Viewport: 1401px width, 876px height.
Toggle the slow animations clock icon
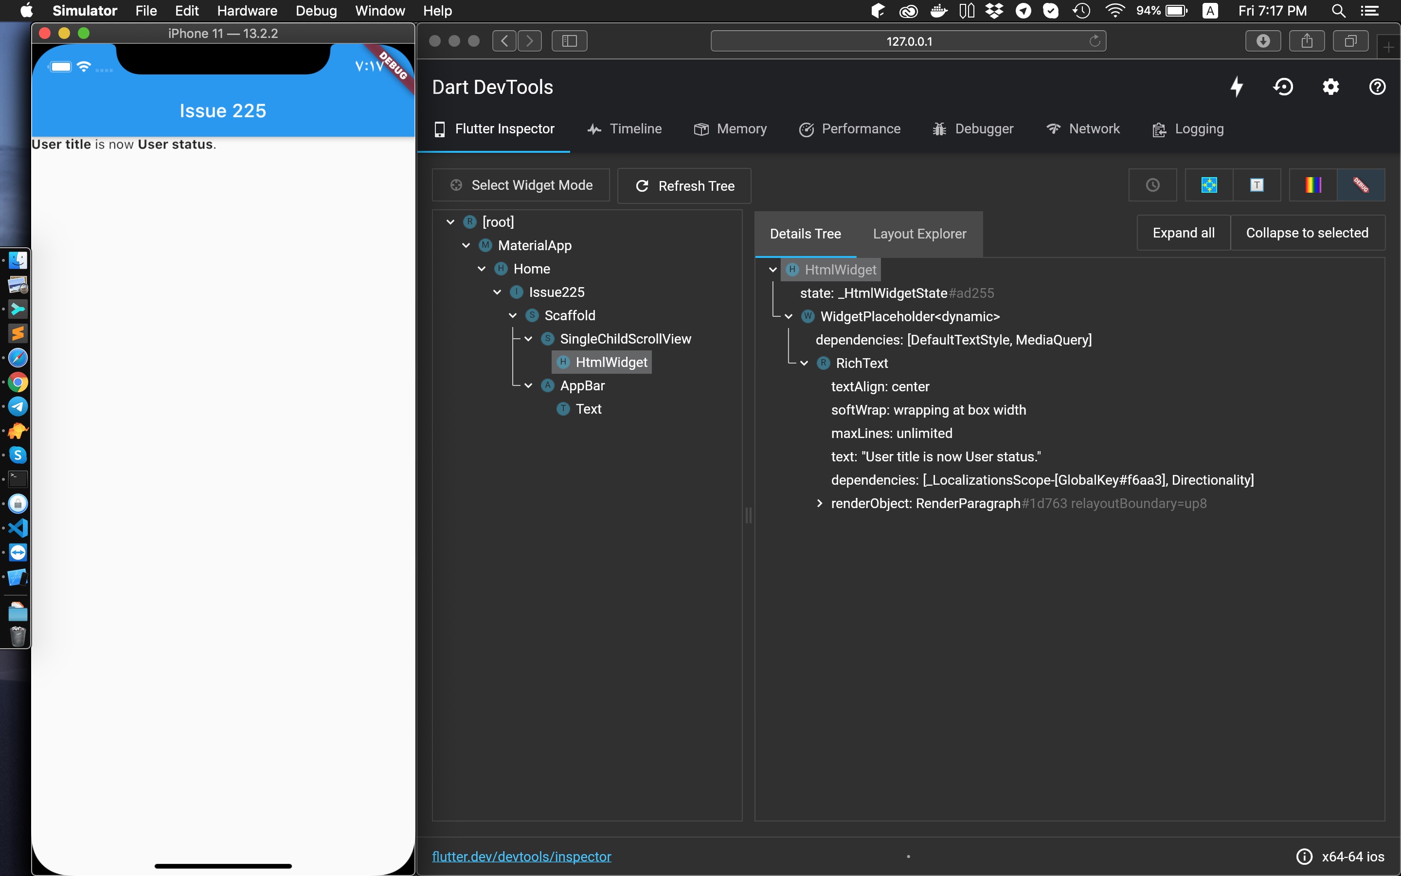click(1152, 185)
